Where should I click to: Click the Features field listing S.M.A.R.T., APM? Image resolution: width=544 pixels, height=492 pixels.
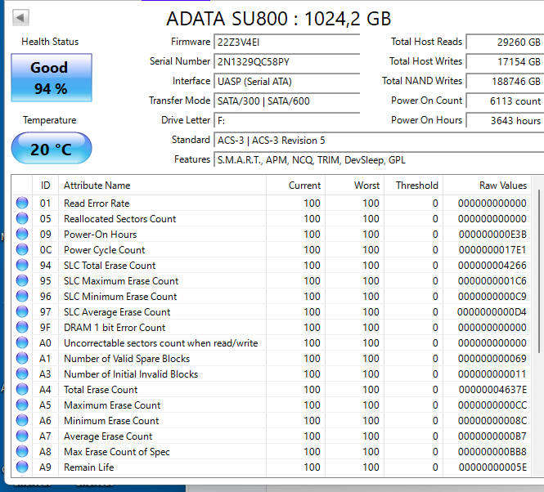(x=379, y=160)
